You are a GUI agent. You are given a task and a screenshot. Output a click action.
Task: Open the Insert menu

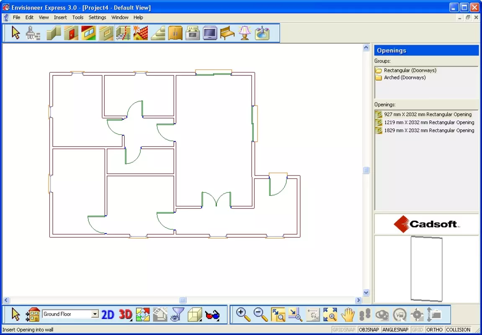pyautogui.click(x=60, y=18)
